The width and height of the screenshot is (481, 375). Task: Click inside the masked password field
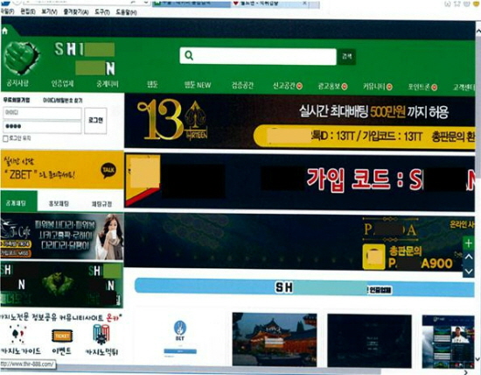pos(42,127)
